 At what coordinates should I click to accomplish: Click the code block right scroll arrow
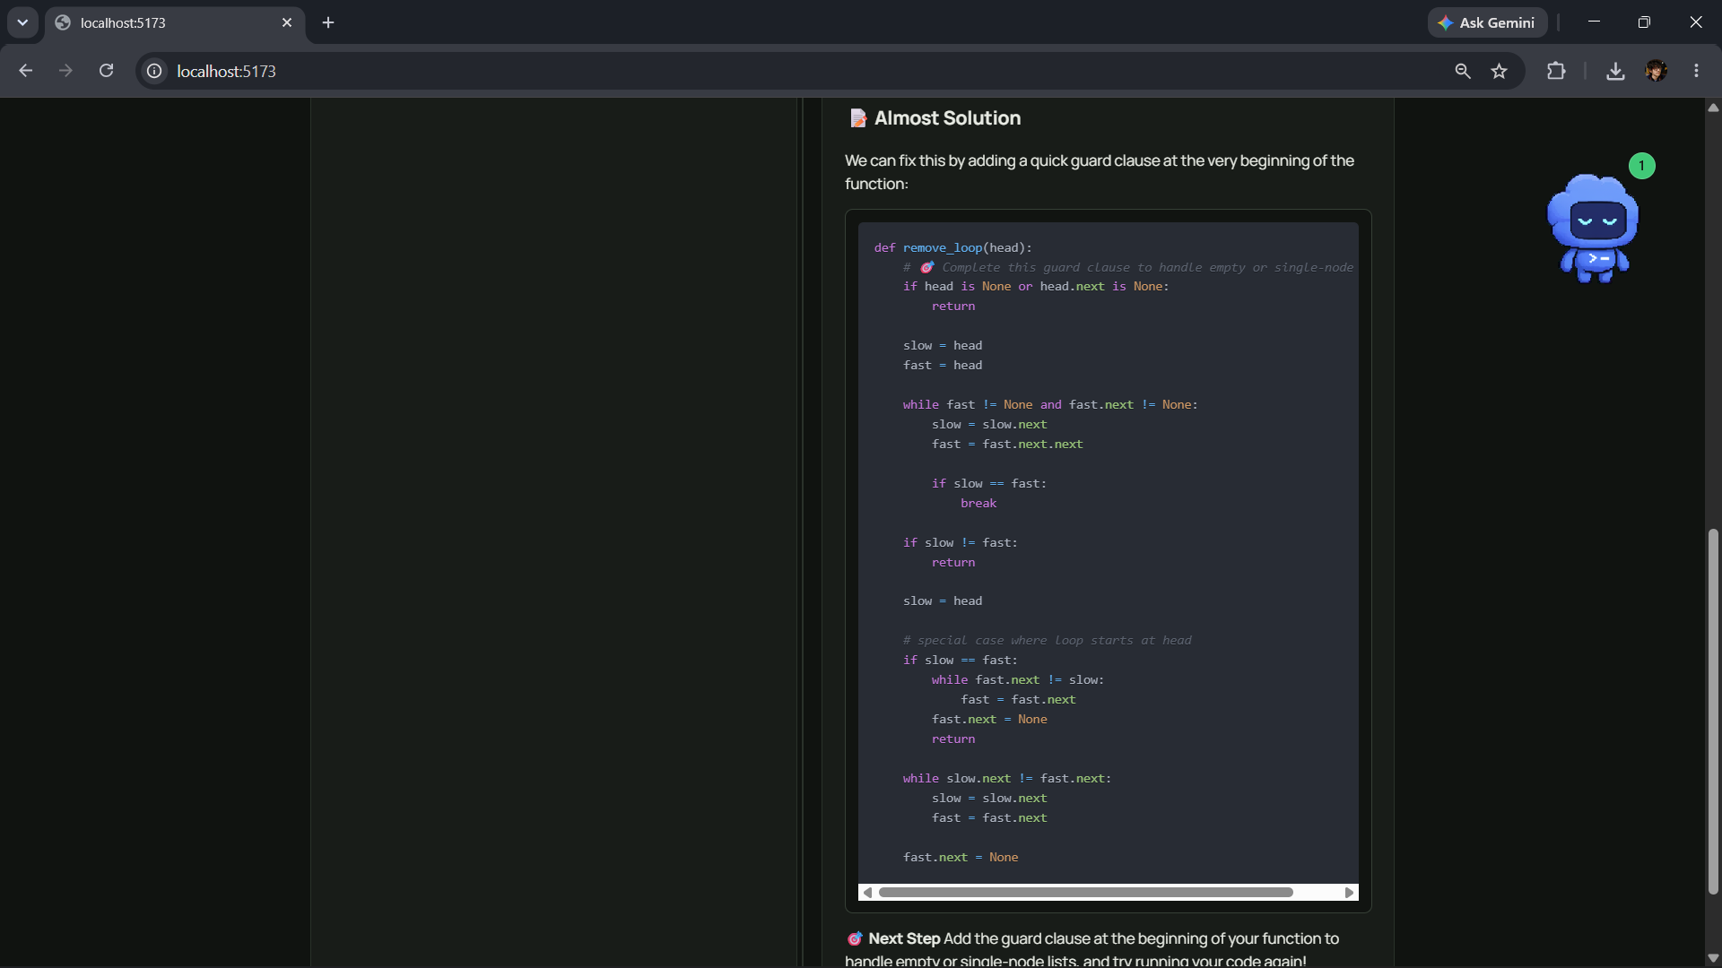click(x=1349, y=892)
